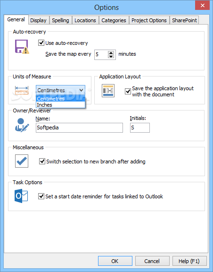Screen dimensions: 213x272
Task: Switch to the General tab
Action: pos(16,19)
